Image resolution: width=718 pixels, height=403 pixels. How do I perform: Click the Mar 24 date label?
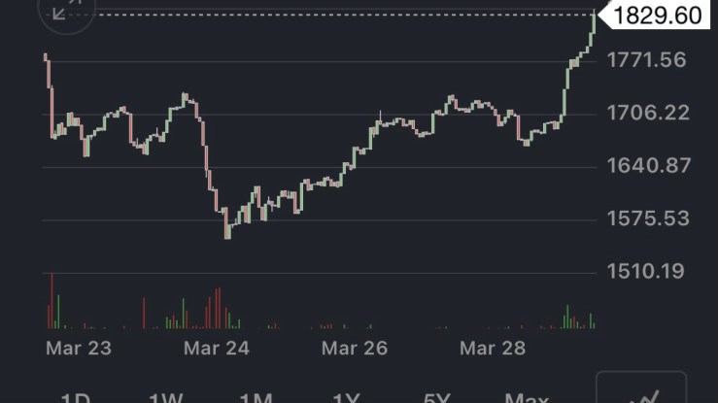[x=218, y=348]
